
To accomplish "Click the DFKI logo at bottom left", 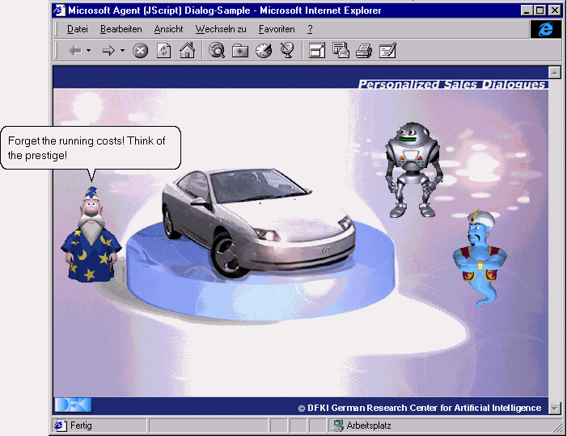I will click(x=73, y=405).
